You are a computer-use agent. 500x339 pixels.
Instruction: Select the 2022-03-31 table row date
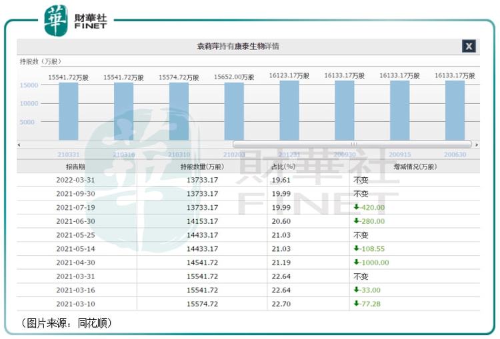(75, 180)
